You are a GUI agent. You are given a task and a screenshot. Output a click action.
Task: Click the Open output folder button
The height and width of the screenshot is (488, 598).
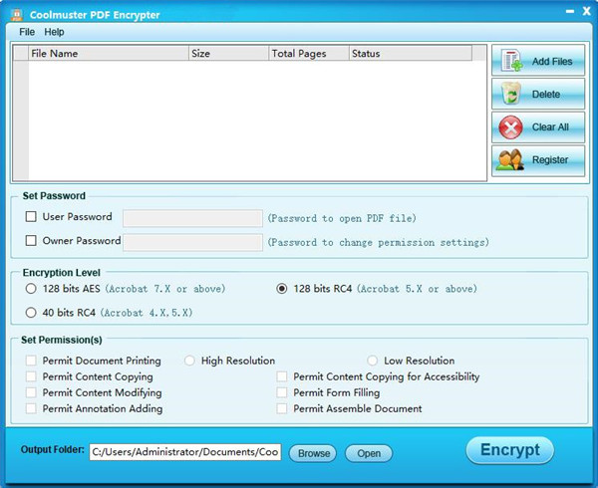pyautogui.click(x=369, y=453)
